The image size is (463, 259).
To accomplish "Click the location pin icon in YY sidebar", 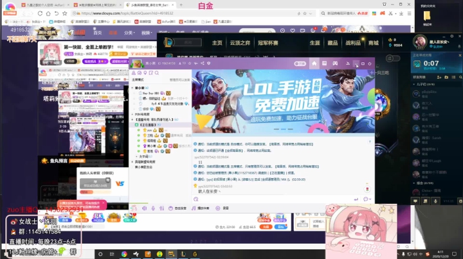I will tap(145, 73).
